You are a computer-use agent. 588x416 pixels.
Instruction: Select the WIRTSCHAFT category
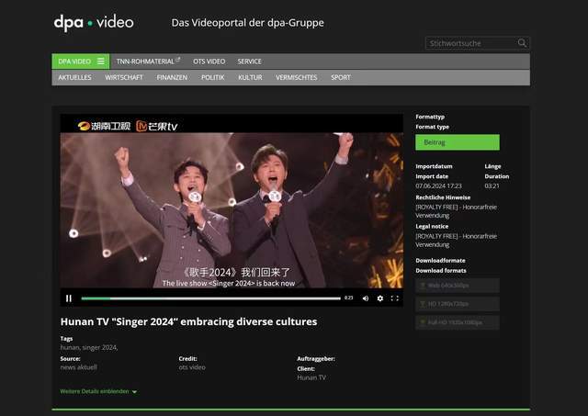click(x=124, y=78)
